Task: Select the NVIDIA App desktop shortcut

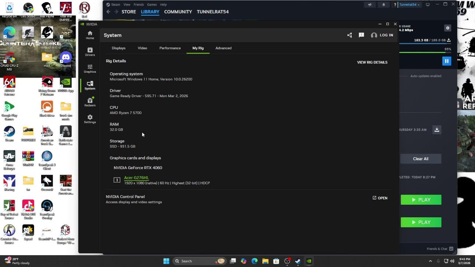Action: coord(66,85)
